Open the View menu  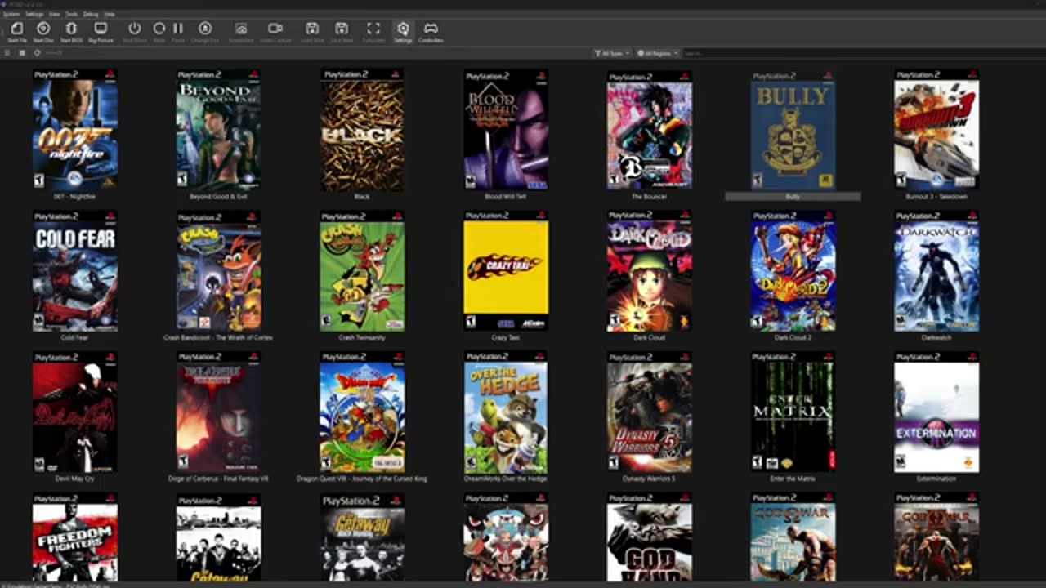pos(55,14)
